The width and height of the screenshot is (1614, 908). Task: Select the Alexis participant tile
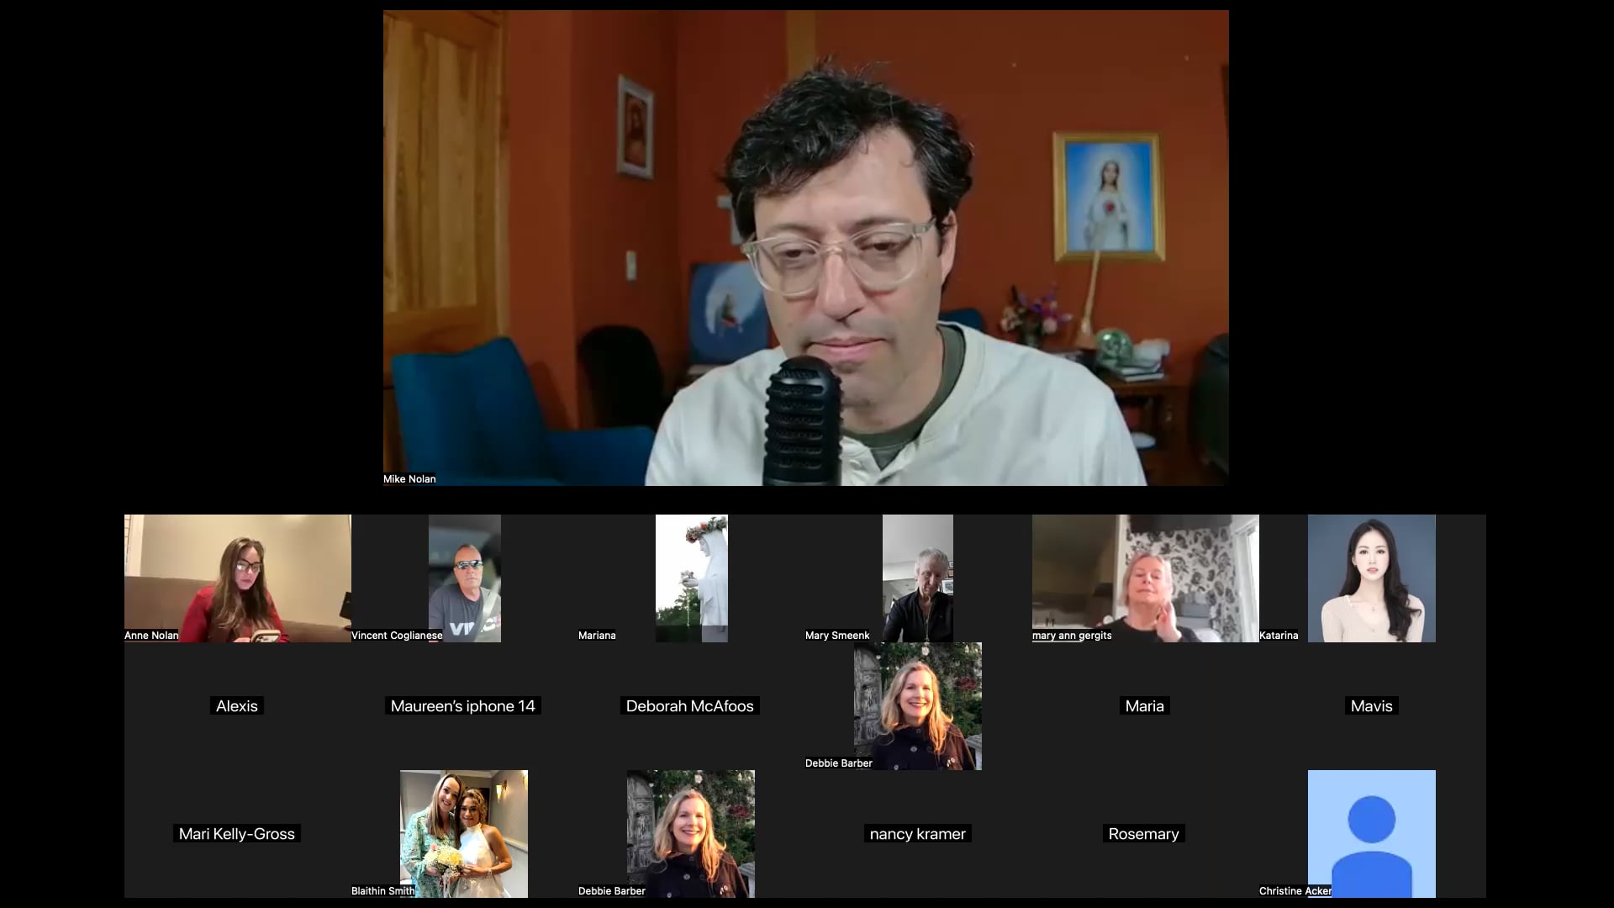coord(237,706)
